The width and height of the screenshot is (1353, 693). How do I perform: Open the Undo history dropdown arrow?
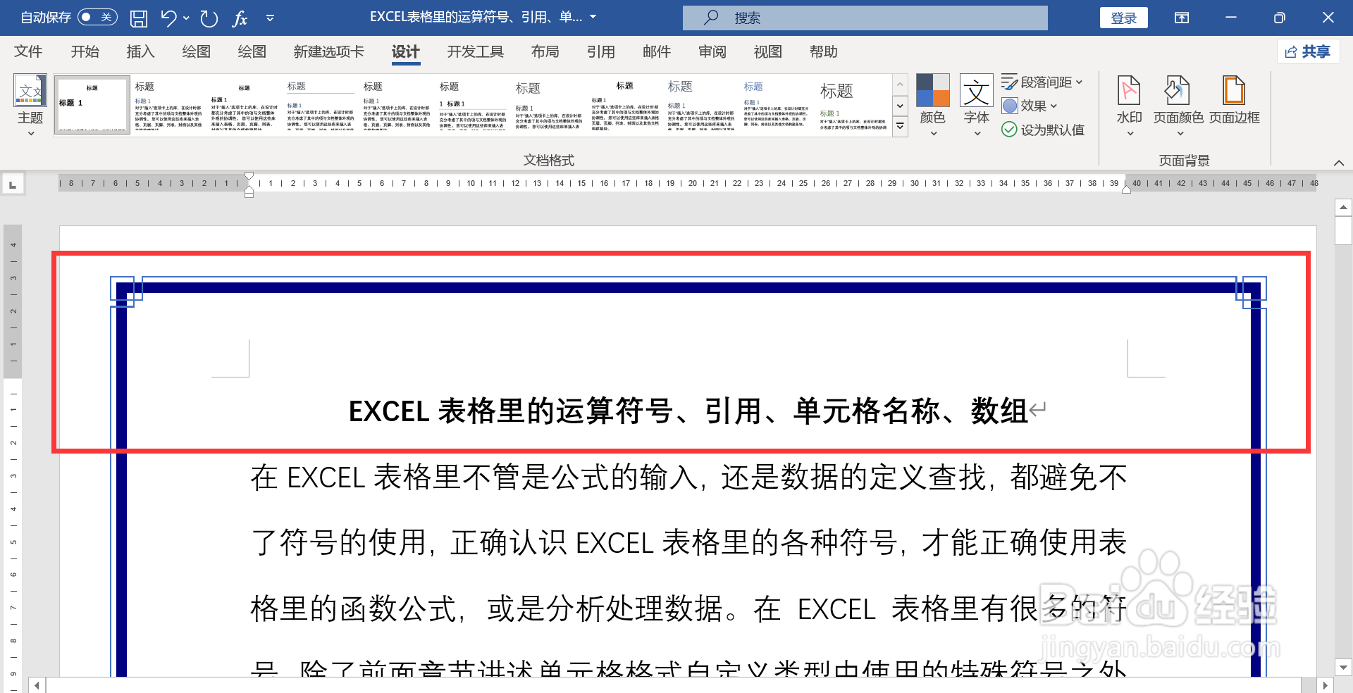point(186,18)
